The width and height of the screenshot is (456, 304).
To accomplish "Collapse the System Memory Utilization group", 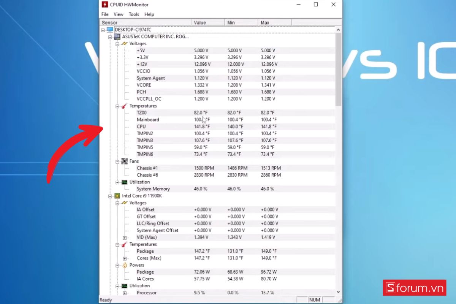I will pos(117,182).
